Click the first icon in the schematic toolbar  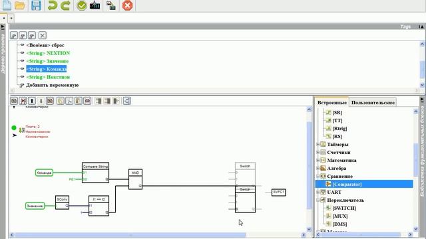pyautogui.click(x=14, y=101)
